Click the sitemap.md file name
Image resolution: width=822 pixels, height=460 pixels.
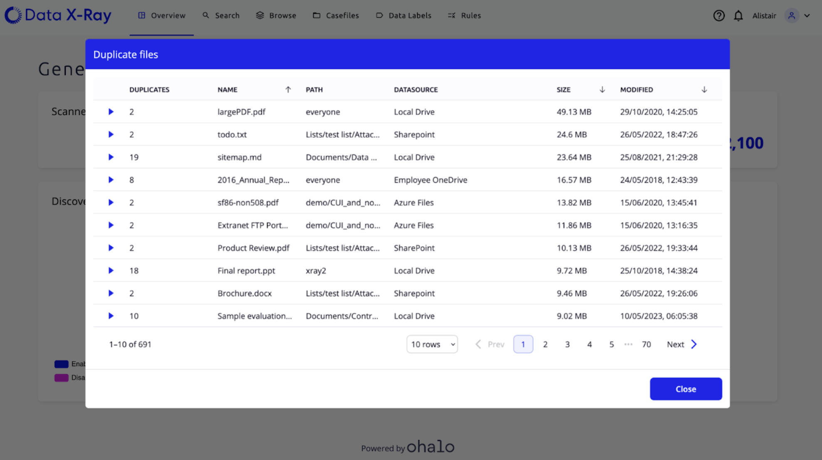pyautogui.click(x=239, y=157)
